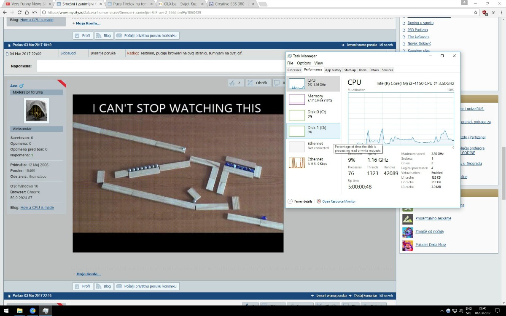The height and width of the screenshot is (316, 506).
Task: Open the View menu in Task Manager
Action: (318, 63)
